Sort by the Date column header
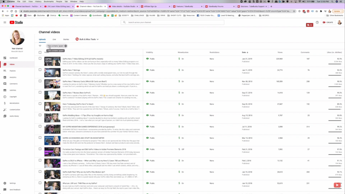The image size is (345, 194). coord(245,52)
